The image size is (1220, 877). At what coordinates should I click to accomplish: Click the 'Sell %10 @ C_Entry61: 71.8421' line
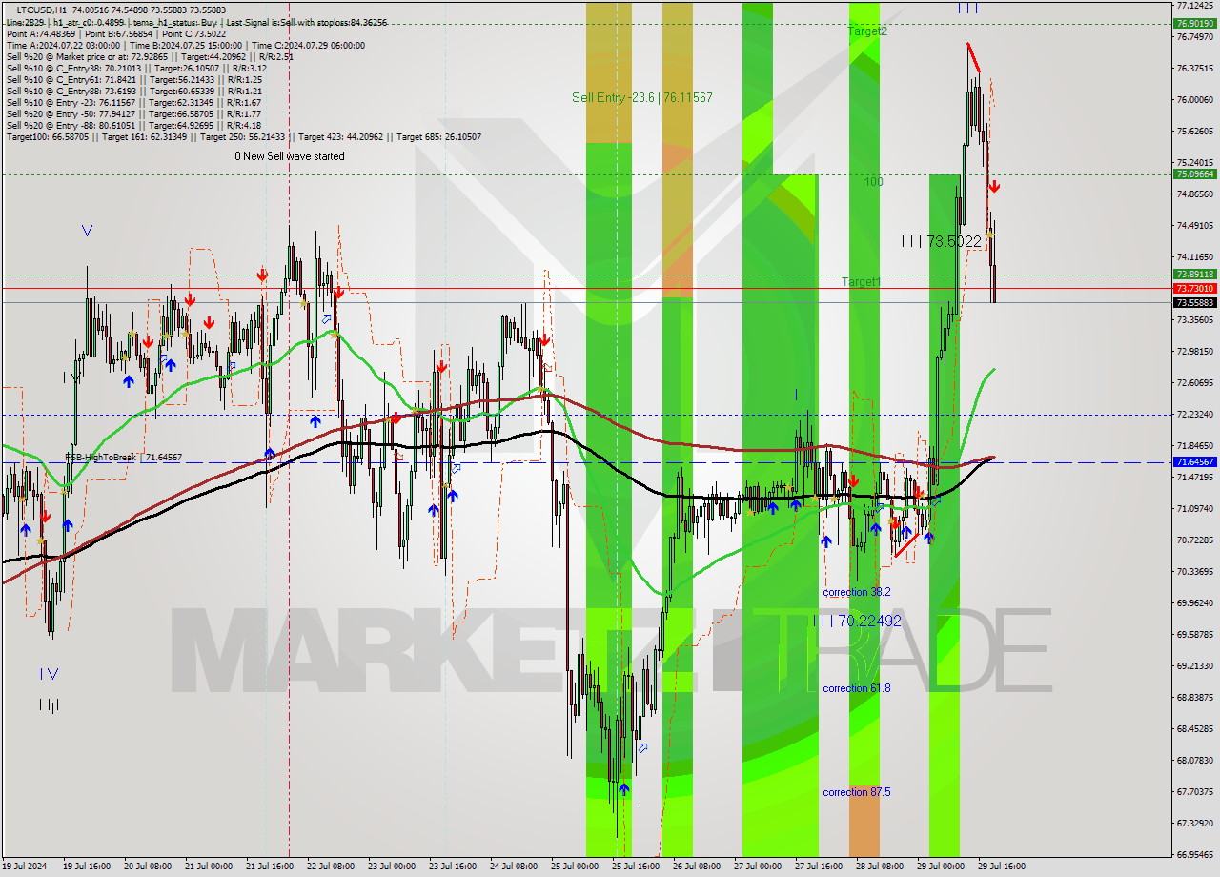click(133, 79)
